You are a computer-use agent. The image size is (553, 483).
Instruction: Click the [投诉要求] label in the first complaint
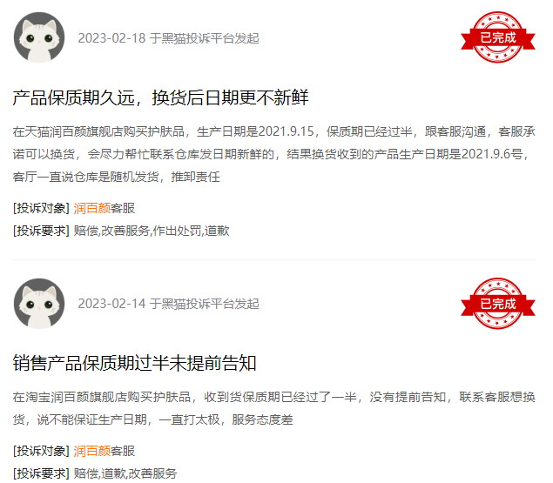(41, 231)
